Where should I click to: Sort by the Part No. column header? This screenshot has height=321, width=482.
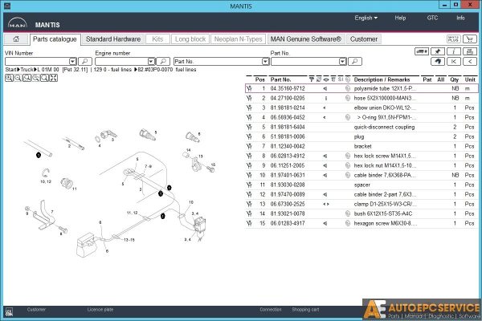tap(280, 79)
